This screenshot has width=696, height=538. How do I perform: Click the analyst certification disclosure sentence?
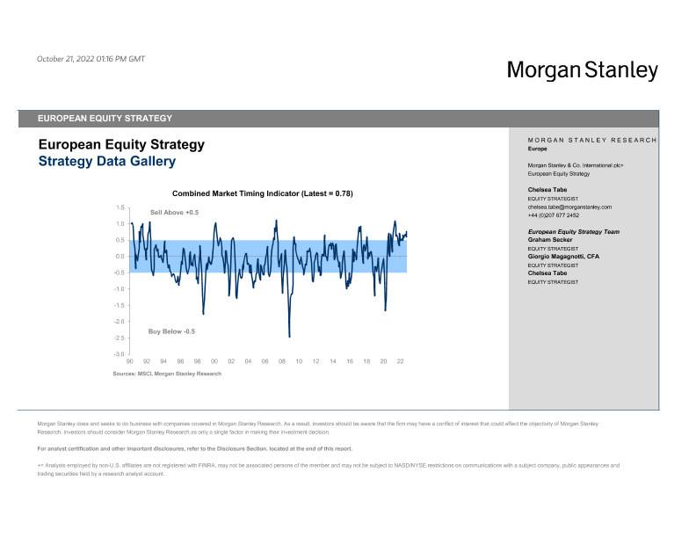click(x=194, y=448)
